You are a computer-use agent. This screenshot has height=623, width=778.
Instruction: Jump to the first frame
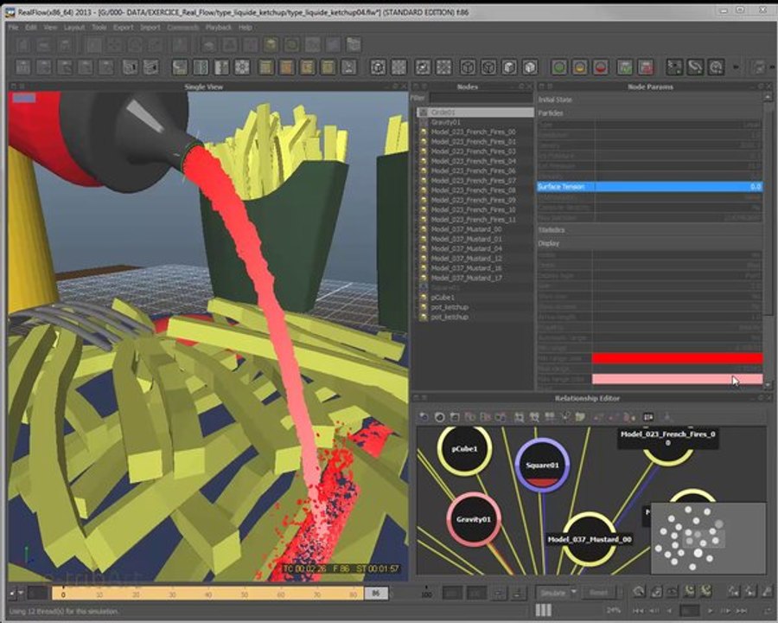pos(638,610)
